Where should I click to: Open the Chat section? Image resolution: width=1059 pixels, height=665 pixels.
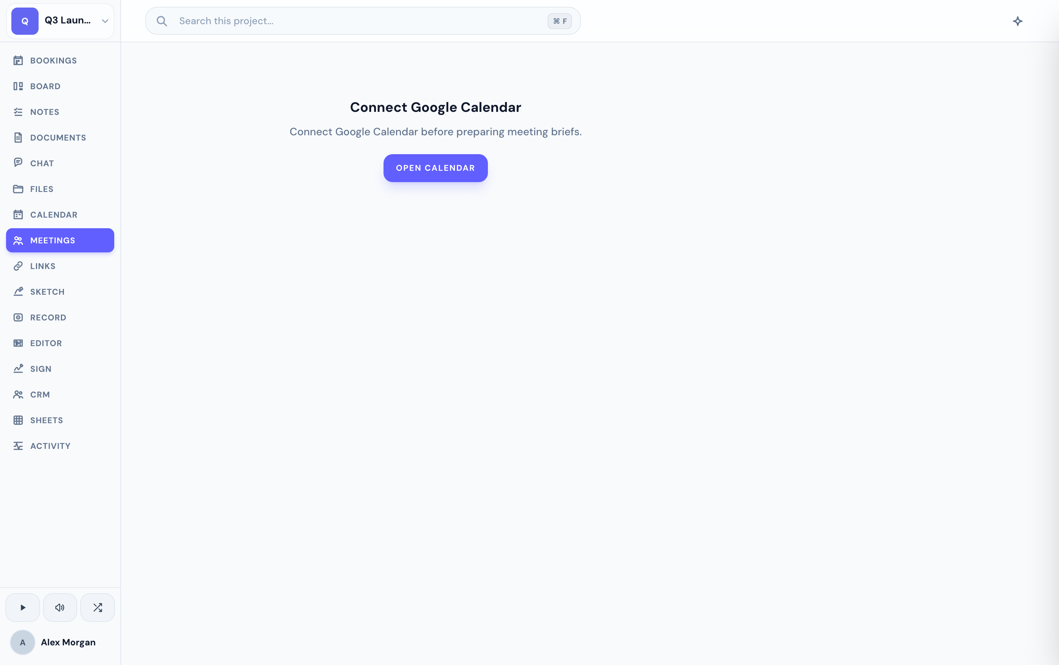(x=60, y=163)
